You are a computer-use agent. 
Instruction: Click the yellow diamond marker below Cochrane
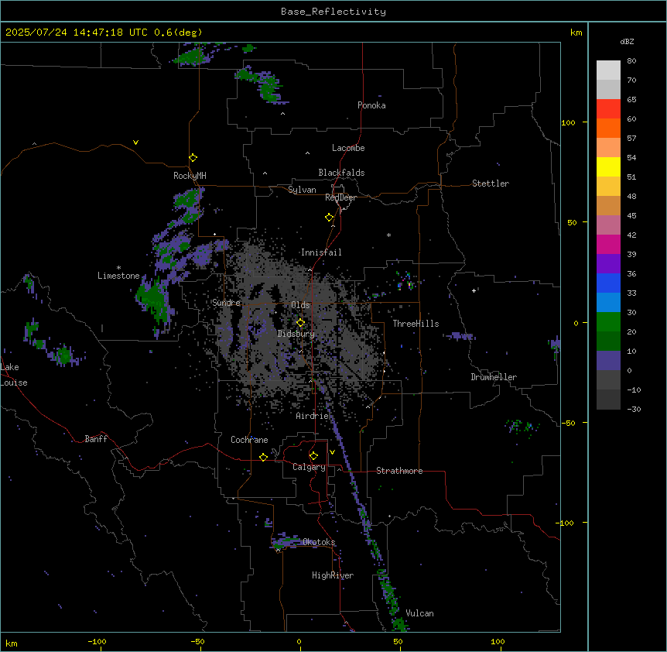point(263,457)
